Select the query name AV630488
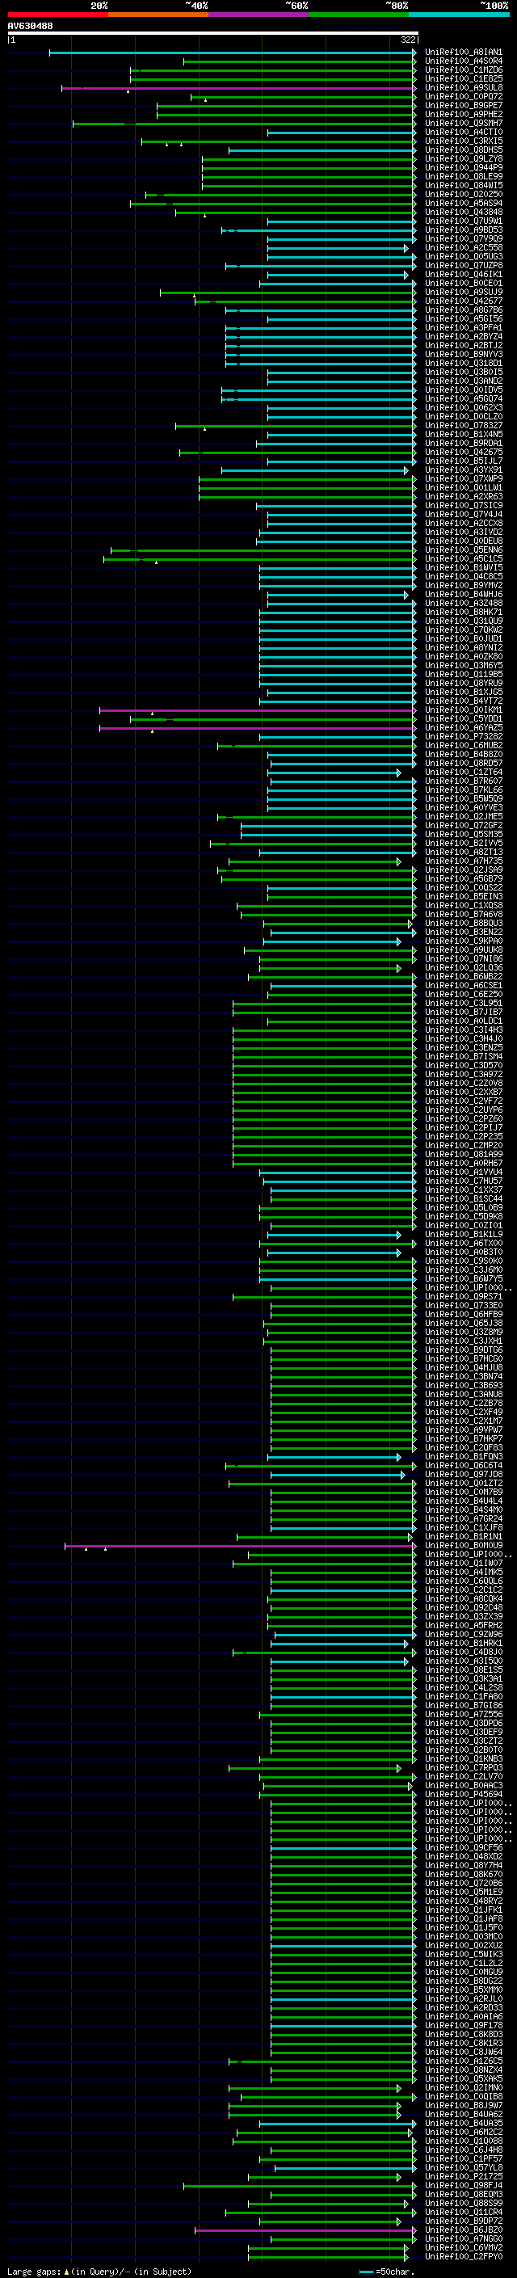 30,26
